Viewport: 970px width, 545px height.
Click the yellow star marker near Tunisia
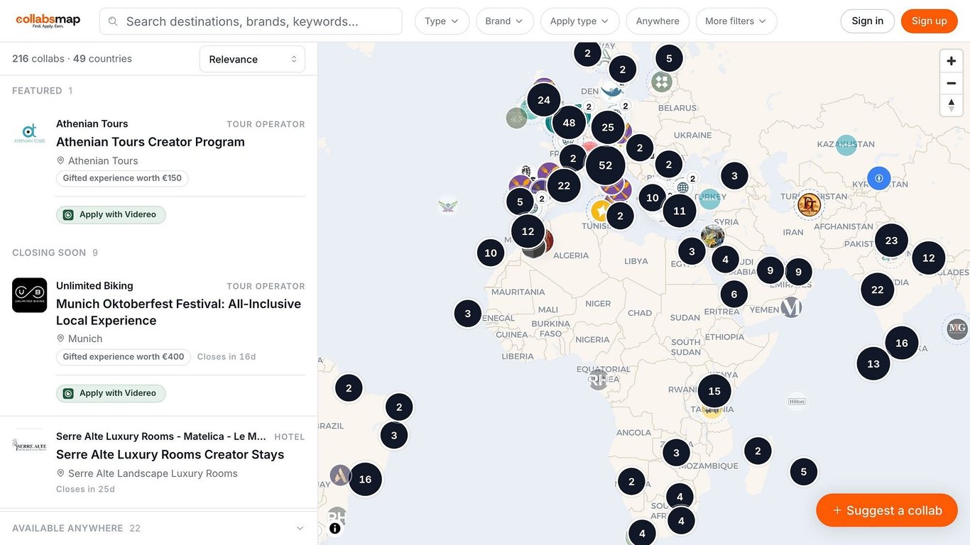[x=601, y=211]
